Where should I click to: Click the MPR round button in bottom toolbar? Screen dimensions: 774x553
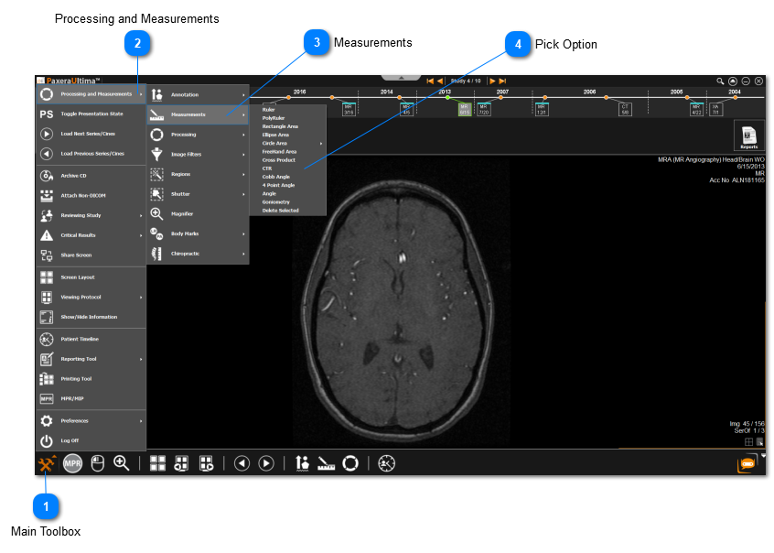pos(73,463)
